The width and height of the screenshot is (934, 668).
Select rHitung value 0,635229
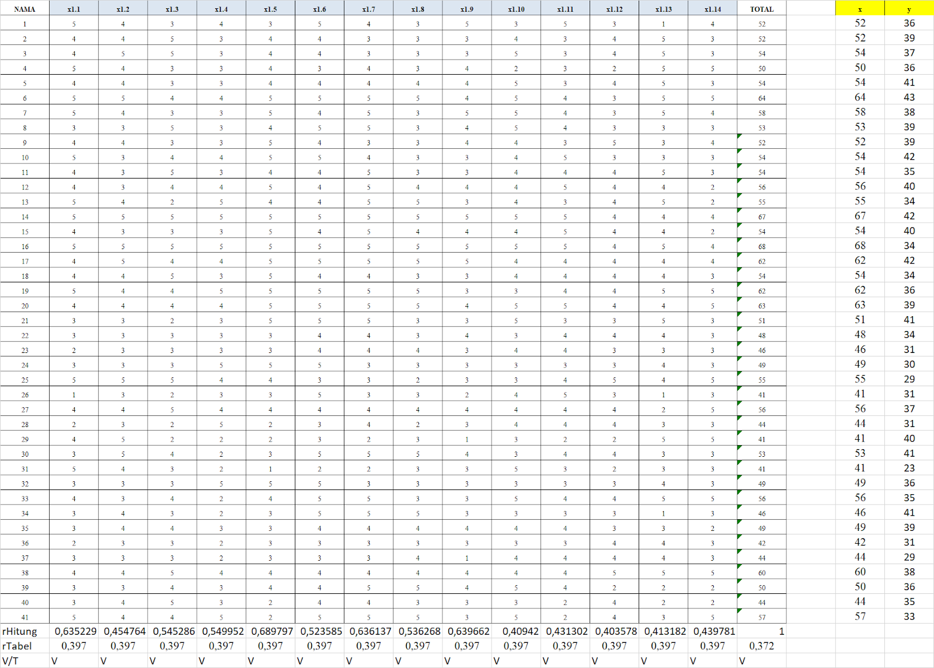click(x=75, y=631)
